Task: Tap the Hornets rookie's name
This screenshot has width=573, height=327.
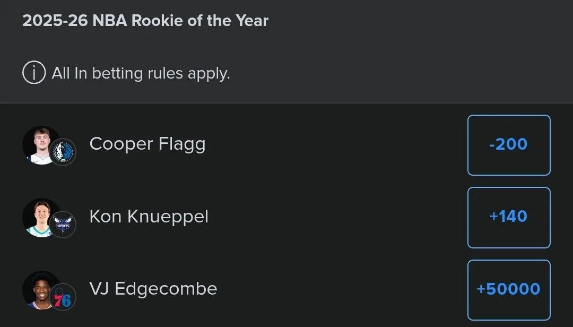Action: pyautogui.click(x=149, y=217)
